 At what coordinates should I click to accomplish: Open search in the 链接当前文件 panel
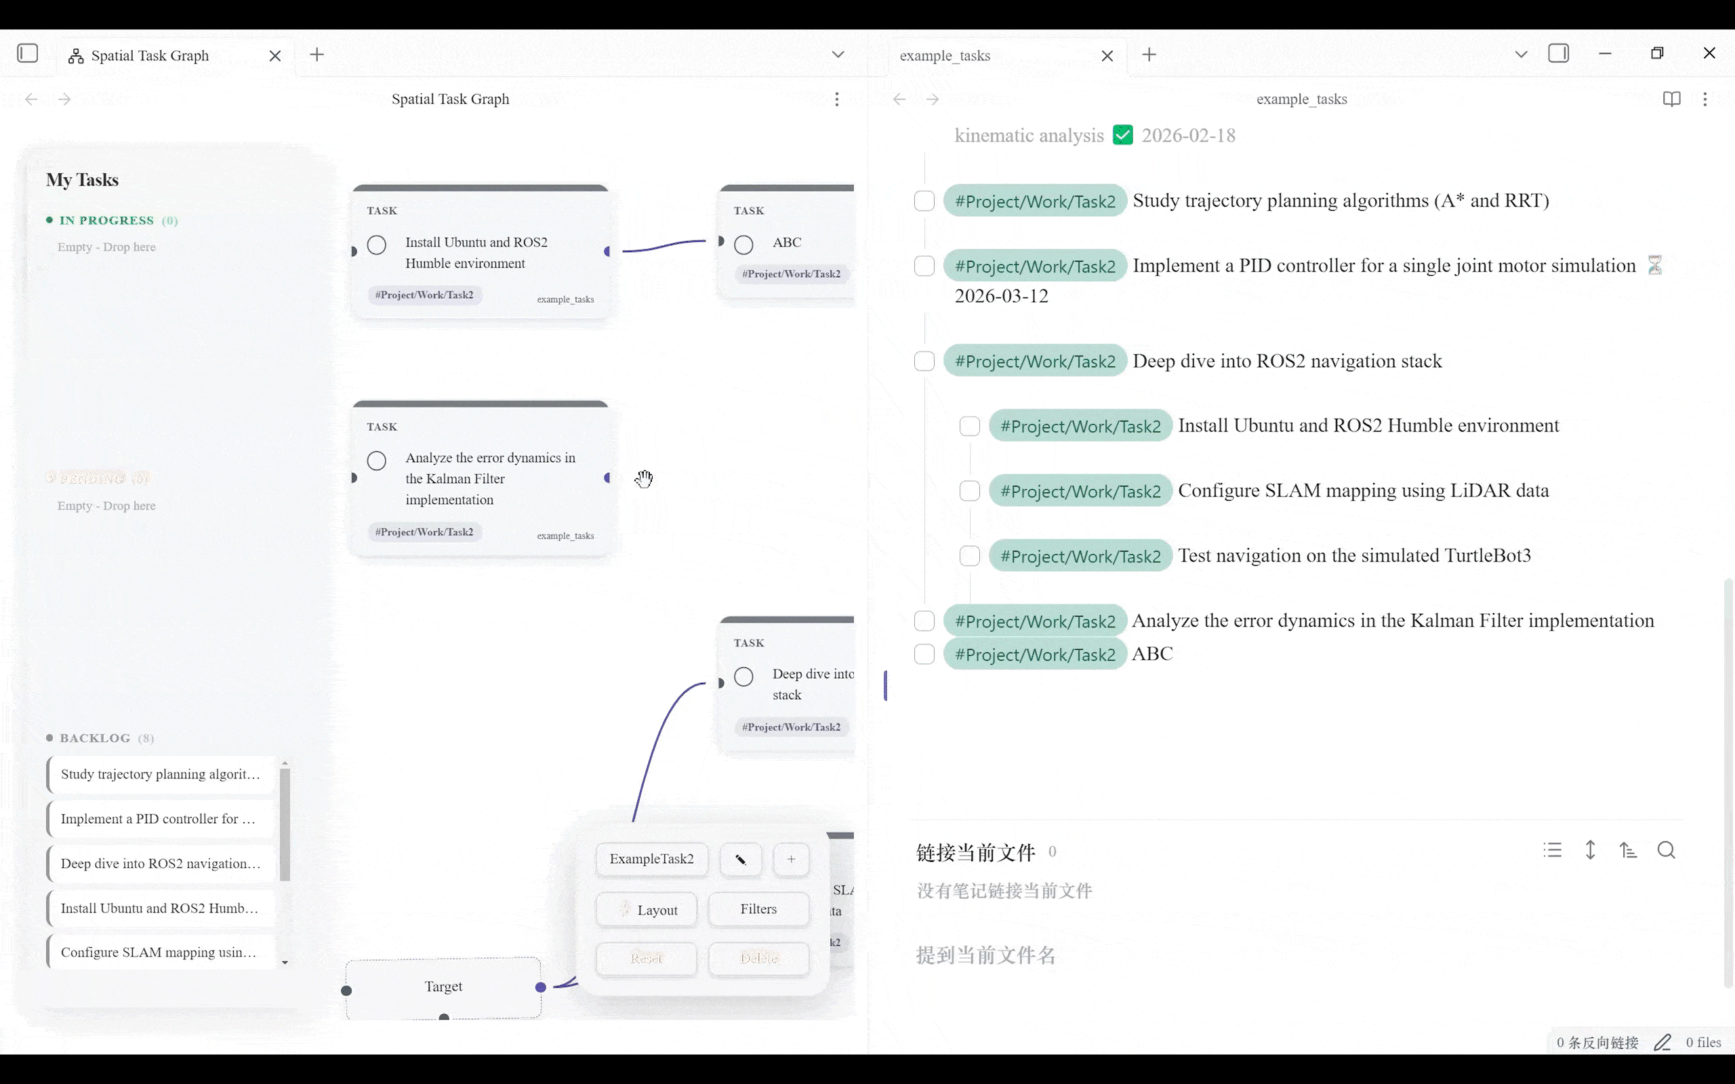1666,850
